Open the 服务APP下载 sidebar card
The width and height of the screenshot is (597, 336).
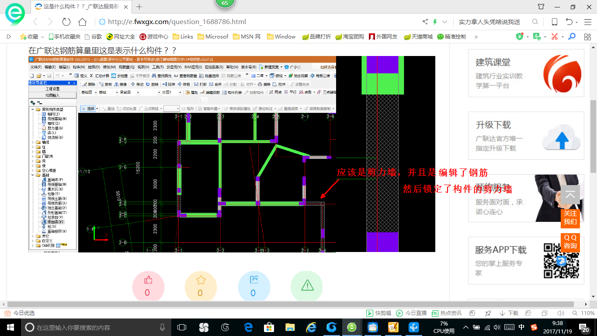click(x=526, y=261)
